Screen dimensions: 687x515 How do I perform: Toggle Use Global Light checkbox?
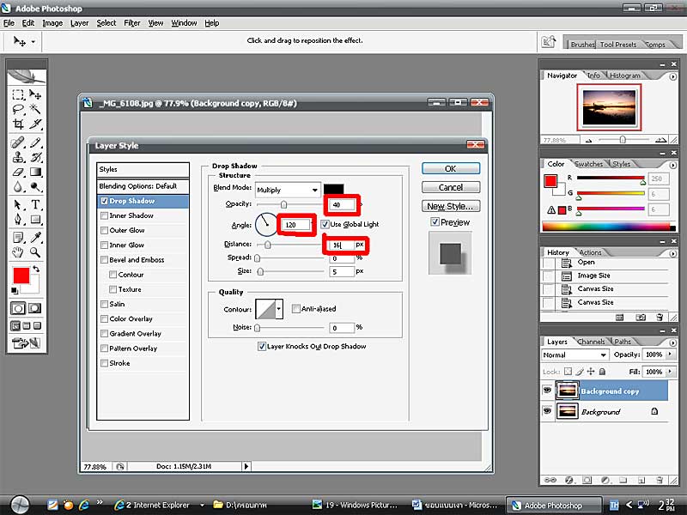[x=325, y=224]
